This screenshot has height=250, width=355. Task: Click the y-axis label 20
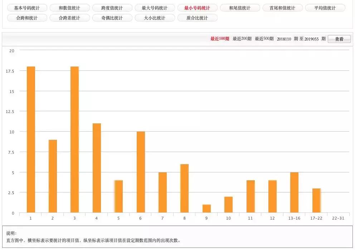(12, 51)
